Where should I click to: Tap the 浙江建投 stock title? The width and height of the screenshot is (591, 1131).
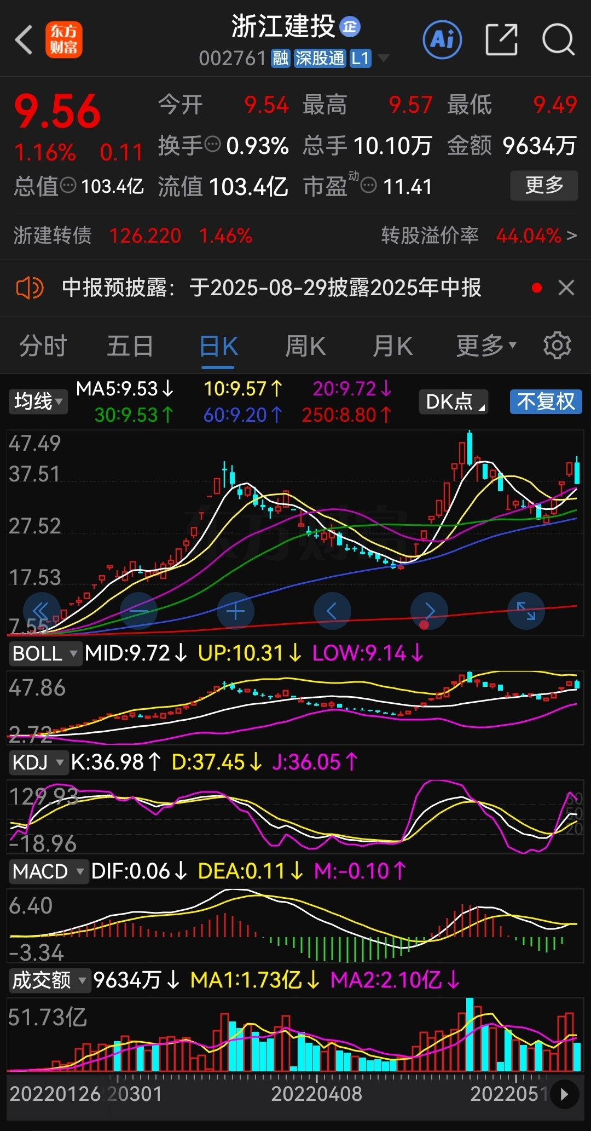click(283, 26)
